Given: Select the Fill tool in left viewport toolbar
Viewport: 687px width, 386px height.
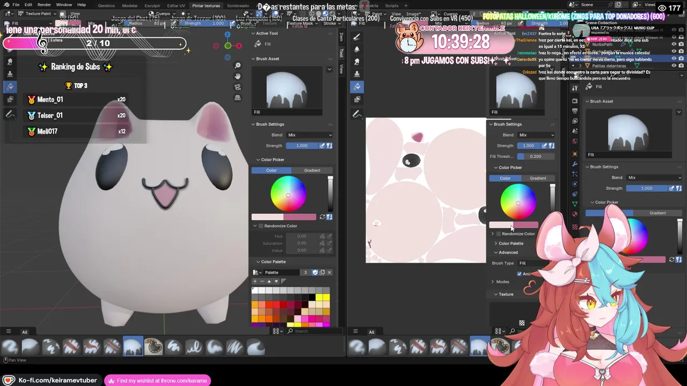Looking at the screenshot, I should [x=10, y=86].
